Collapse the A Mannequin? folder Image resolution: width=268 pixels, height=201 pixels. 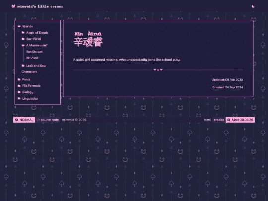pyautogui.click(x=23, y=45)
